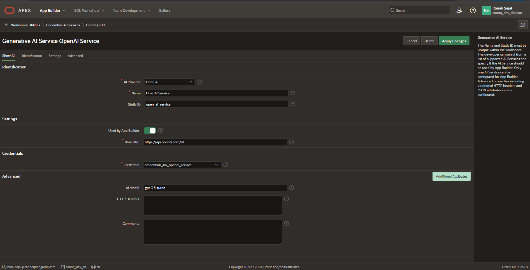Toggle the Used by App Builder switch
Image resolution: width=530 pixels, height=270 pixels.
[150, 131]
